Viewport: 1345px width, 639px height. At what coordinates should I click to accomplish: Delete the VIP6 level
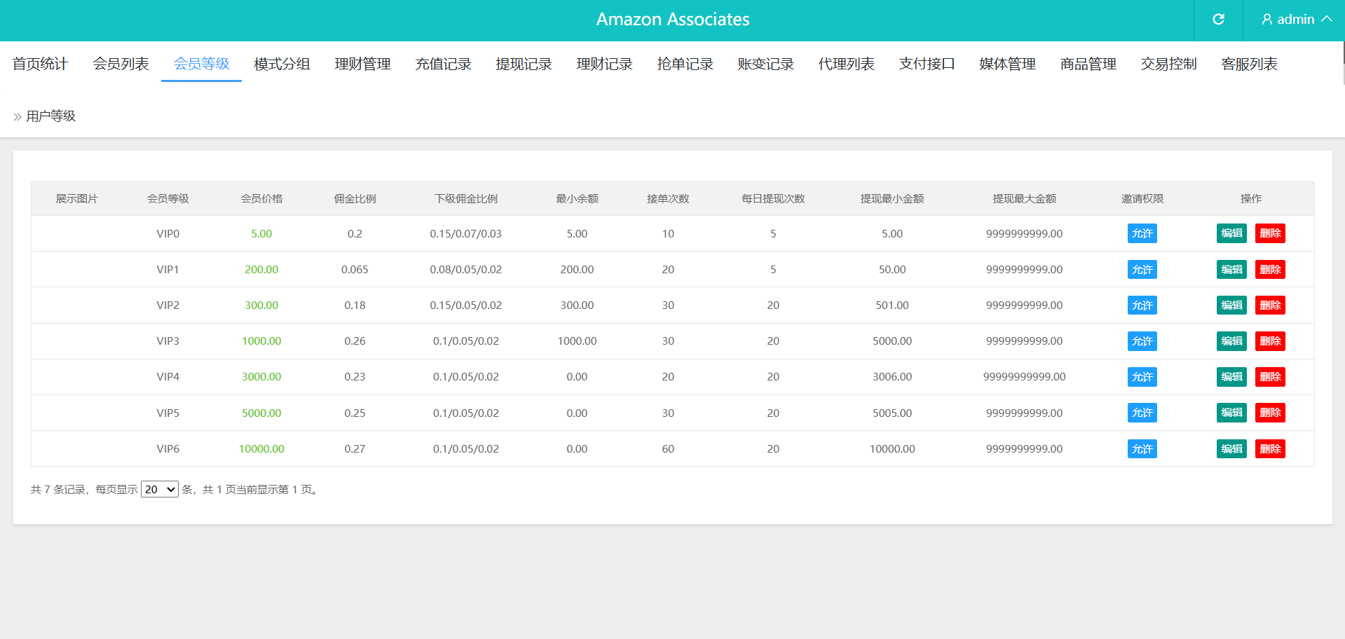pos(1270,448)
